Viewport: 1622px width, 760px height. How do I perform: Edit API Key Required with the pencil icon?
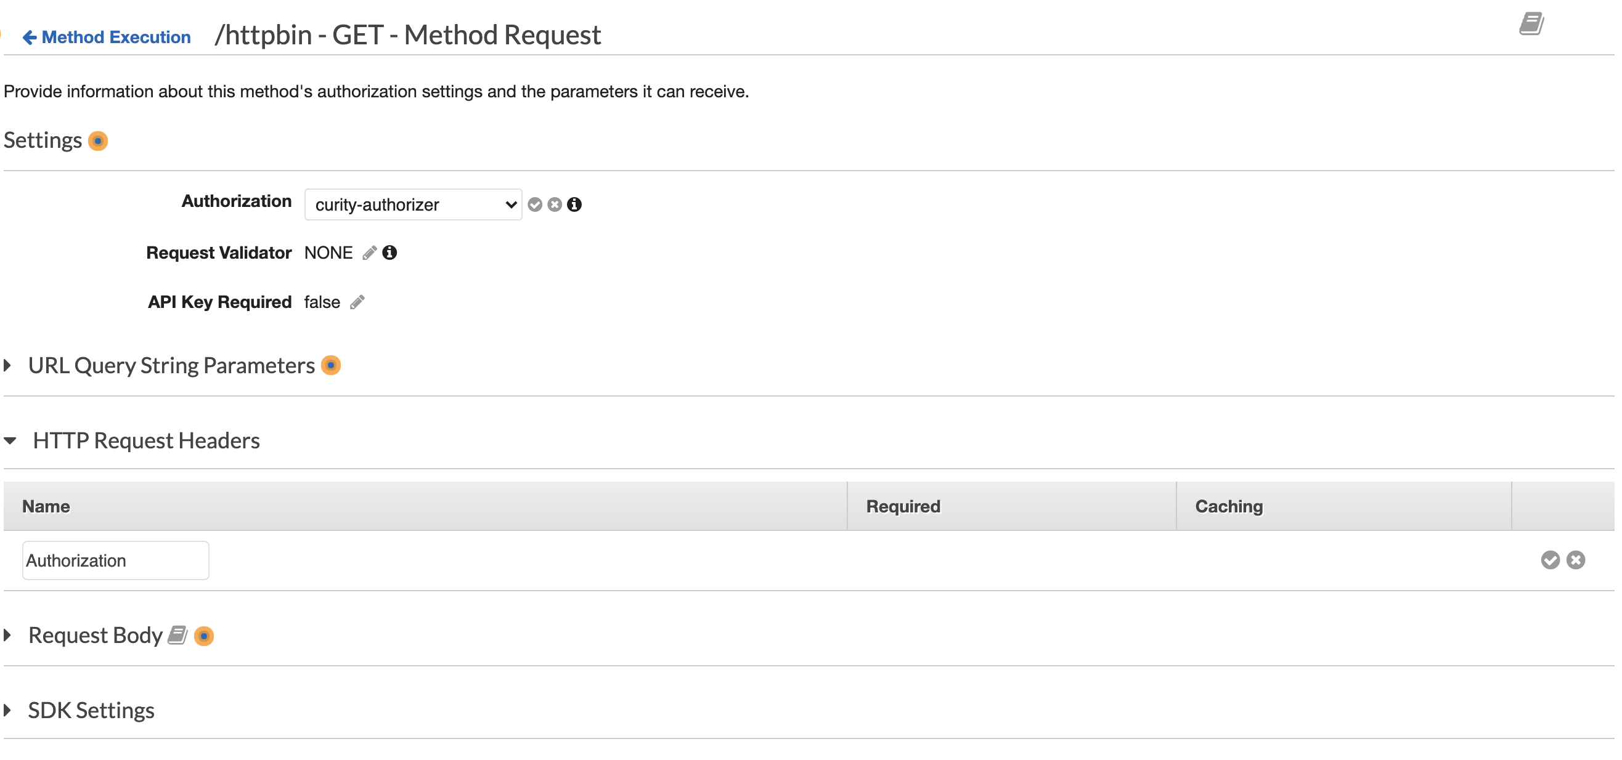click(x=357, y=302)
